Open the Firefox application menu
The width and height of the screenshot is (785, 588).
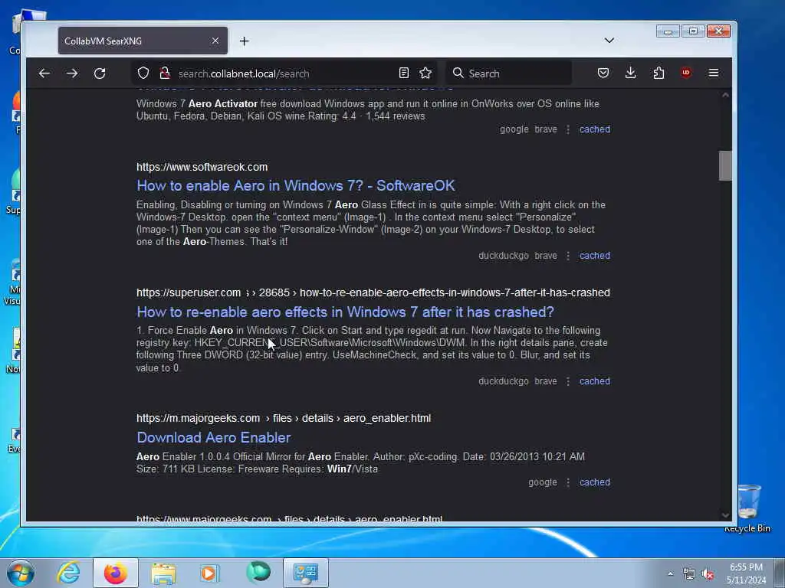[x=714, y=73]
